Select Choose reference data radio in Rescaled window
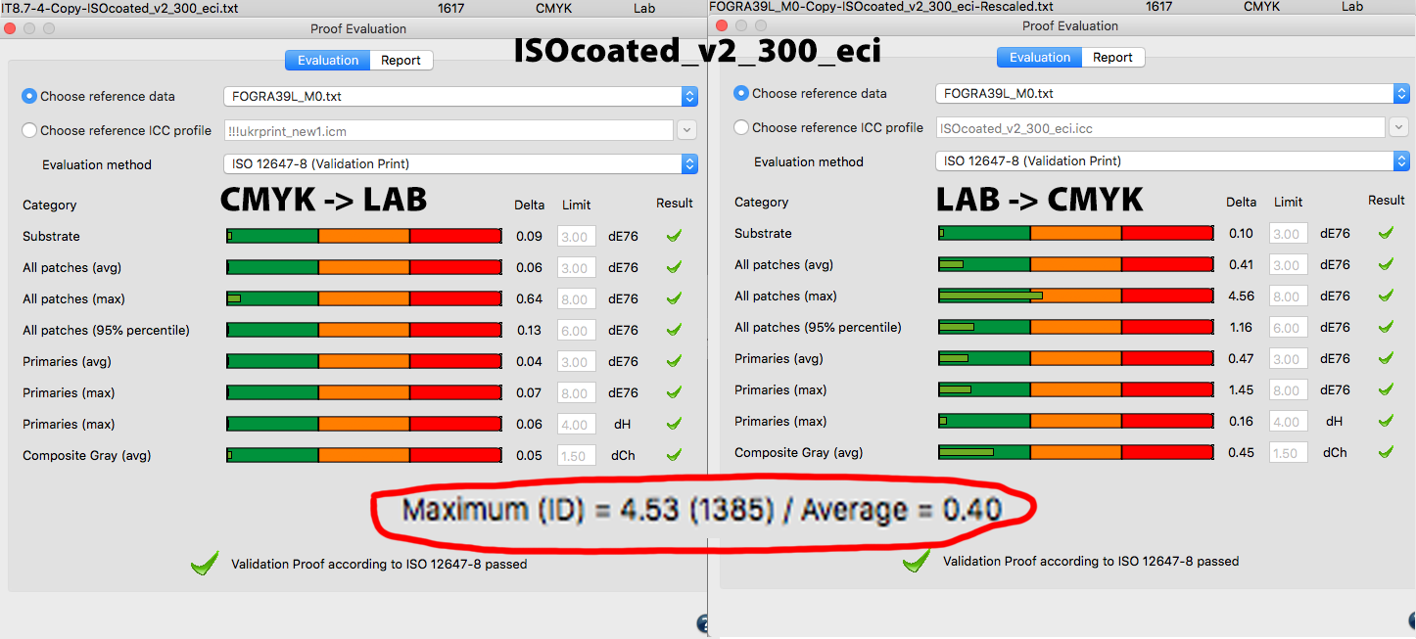 click(x=741, y=93)
